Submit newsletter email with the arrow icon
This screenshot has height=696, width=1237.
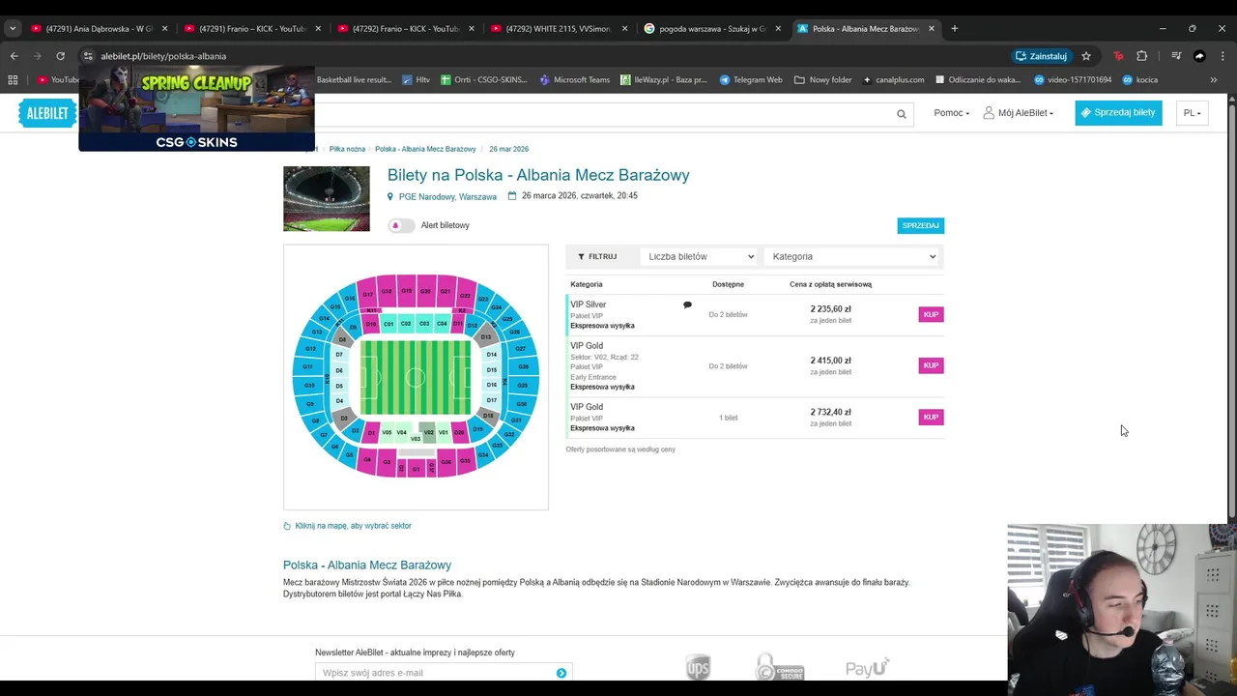pyautogui.click(x=561, y=673)
